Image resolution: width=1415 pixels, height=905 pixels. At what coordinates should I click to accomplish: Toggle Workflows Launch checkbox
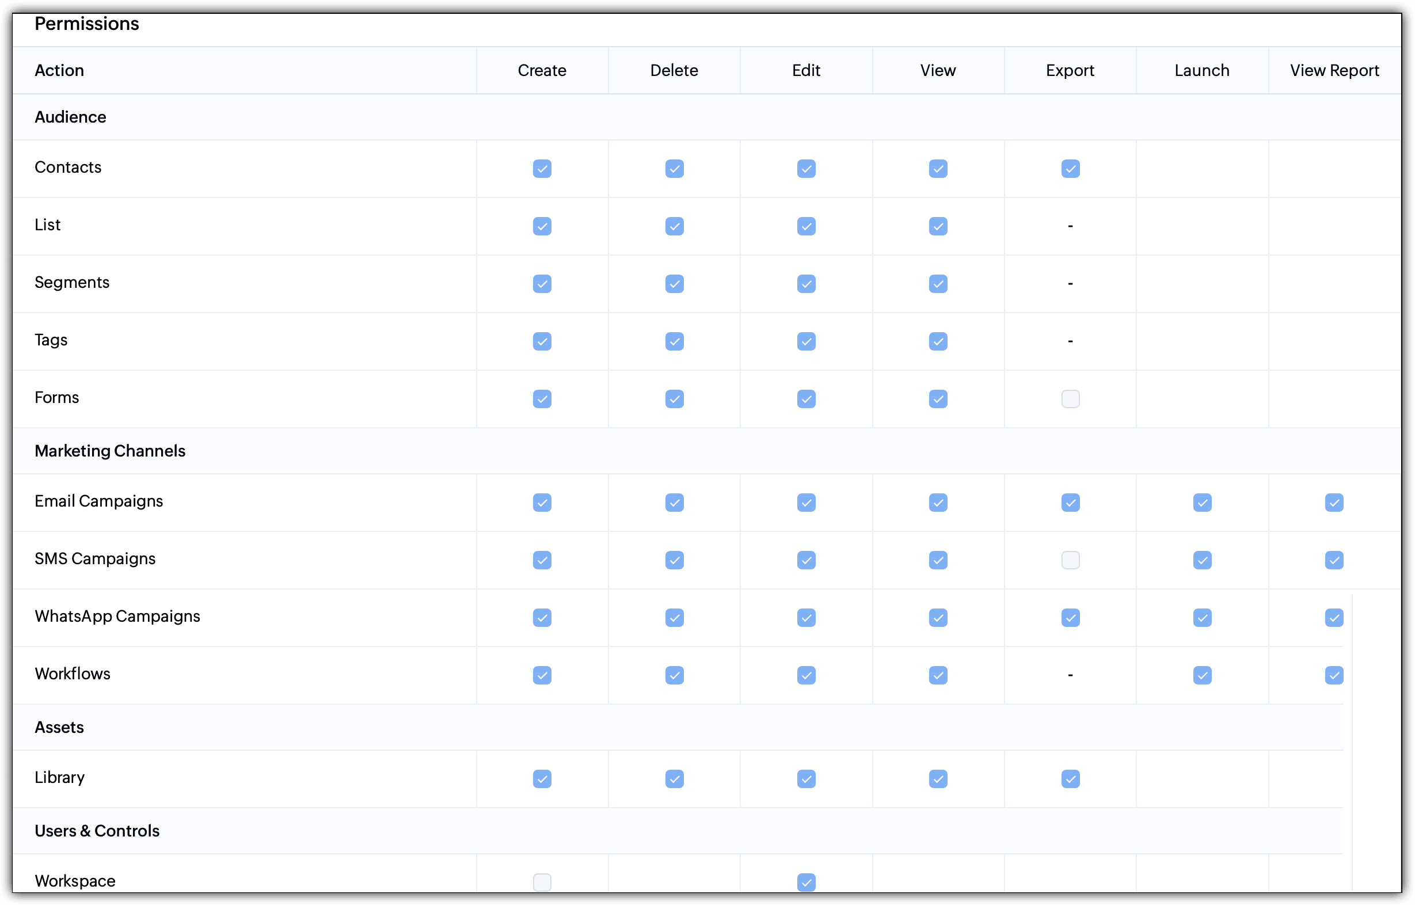(x=1202, y=675)
